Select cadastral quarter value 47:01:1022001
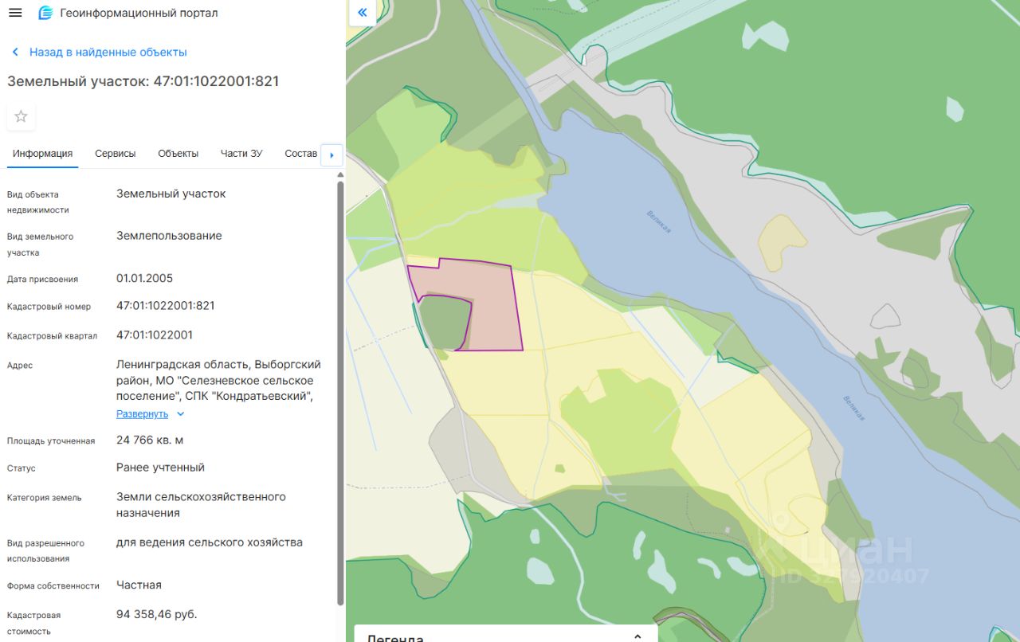Screen dimensions: 1020x642 tap(155, 335)
